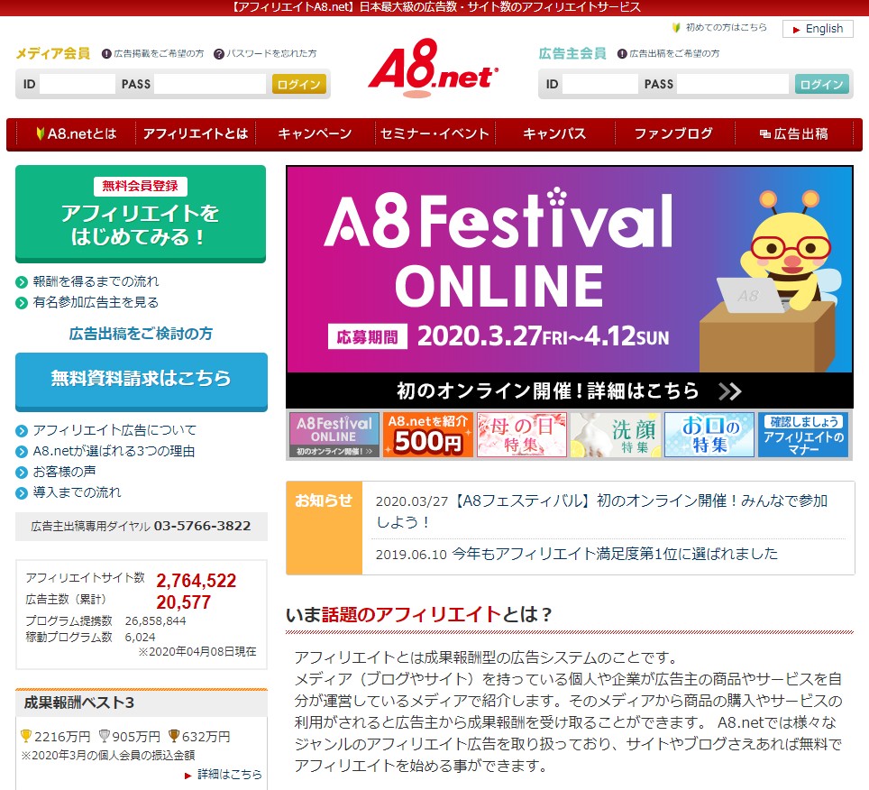This screenshot has width=869, height=790.
Task: Click the phone number 03-5766-3822
Action: pyautogui.click(x=202, y=526)
